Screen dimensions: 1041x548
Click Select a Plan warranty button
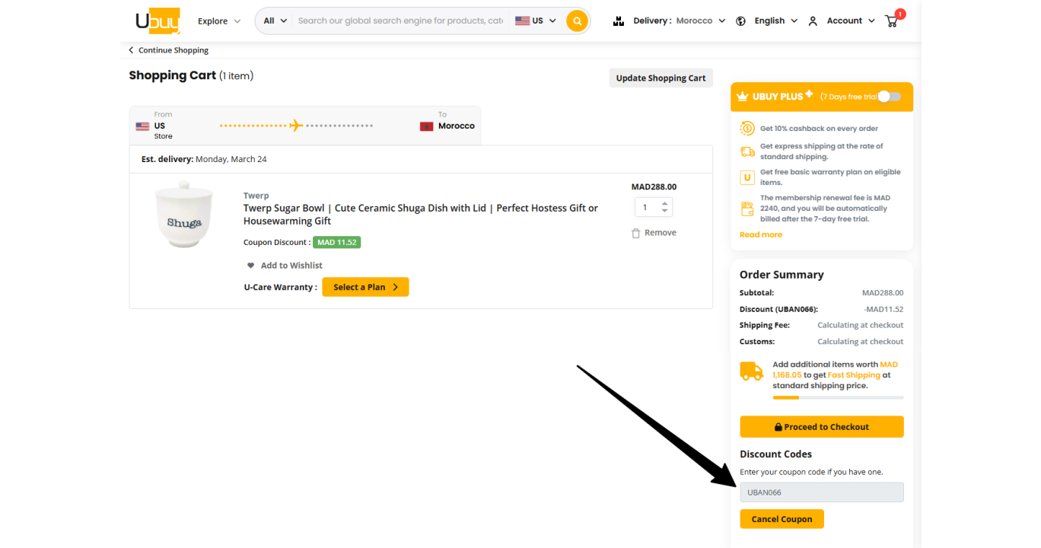point(365,287)
